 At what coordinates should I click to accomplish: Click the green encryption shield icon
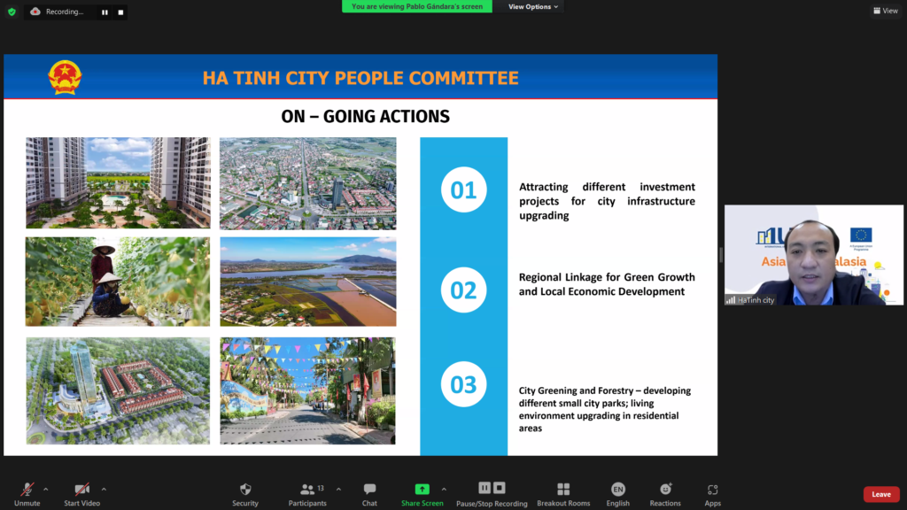point(12,12)
